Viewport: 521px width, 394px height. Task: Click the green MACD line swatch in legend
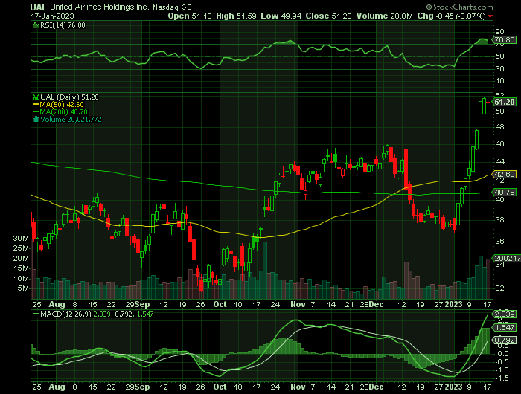[x=36, y=314]
